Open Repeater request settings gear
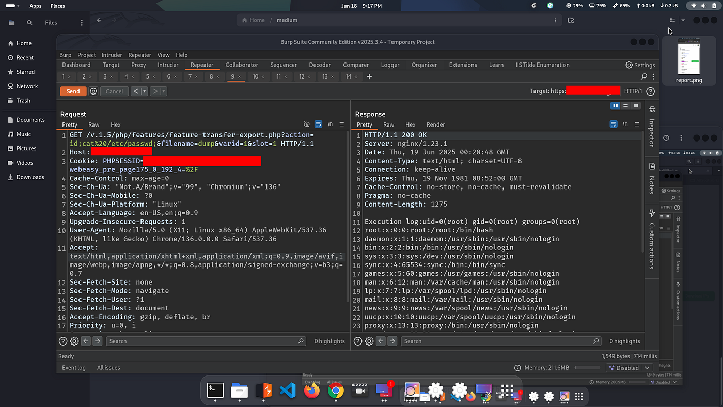723x407 pixels. pyautogui.click(x=93, y=91)
